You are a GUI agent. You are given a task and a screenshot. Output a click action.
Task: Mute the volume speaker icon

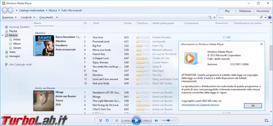[x=156, y=120]
